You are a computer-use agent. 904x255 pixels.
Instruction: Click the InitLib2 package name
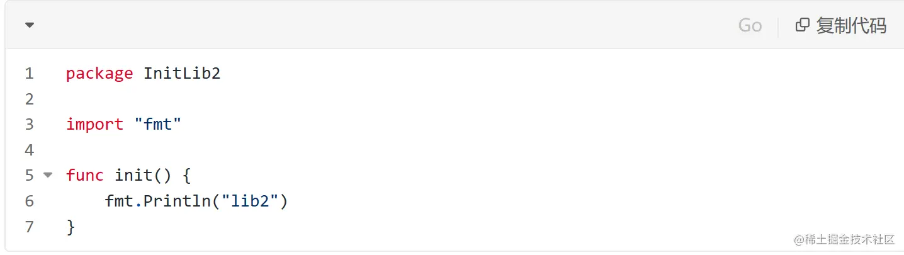[182, 74]
